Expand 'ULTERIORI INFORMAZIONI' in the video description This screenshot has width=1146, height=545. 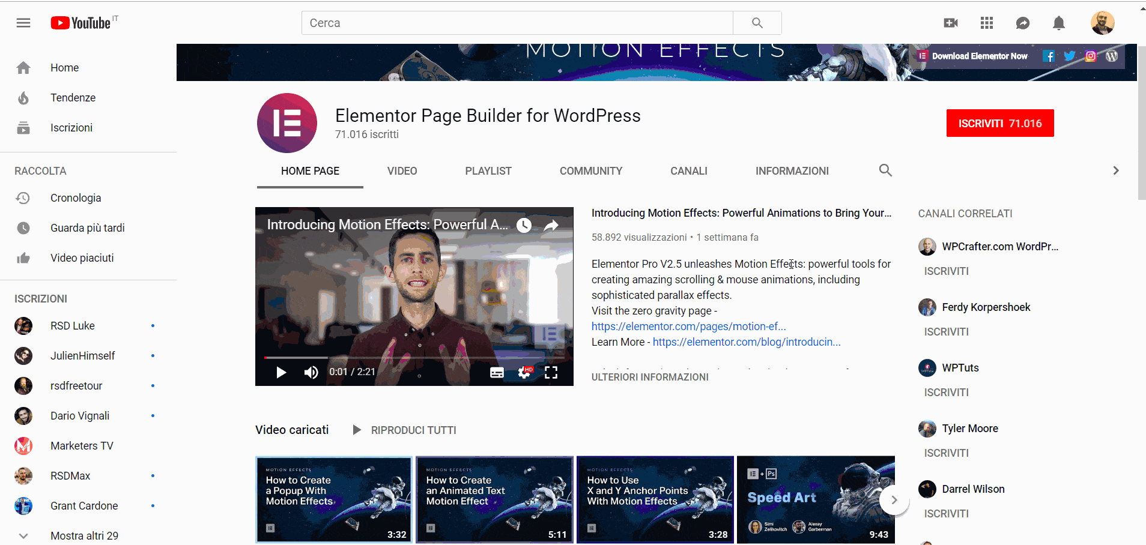click(x=650, y=377)
